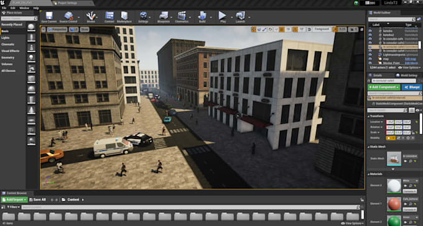Set Mobility to the highlighted Static option
The height and width of the screenshot is (226, 423).
391,138
